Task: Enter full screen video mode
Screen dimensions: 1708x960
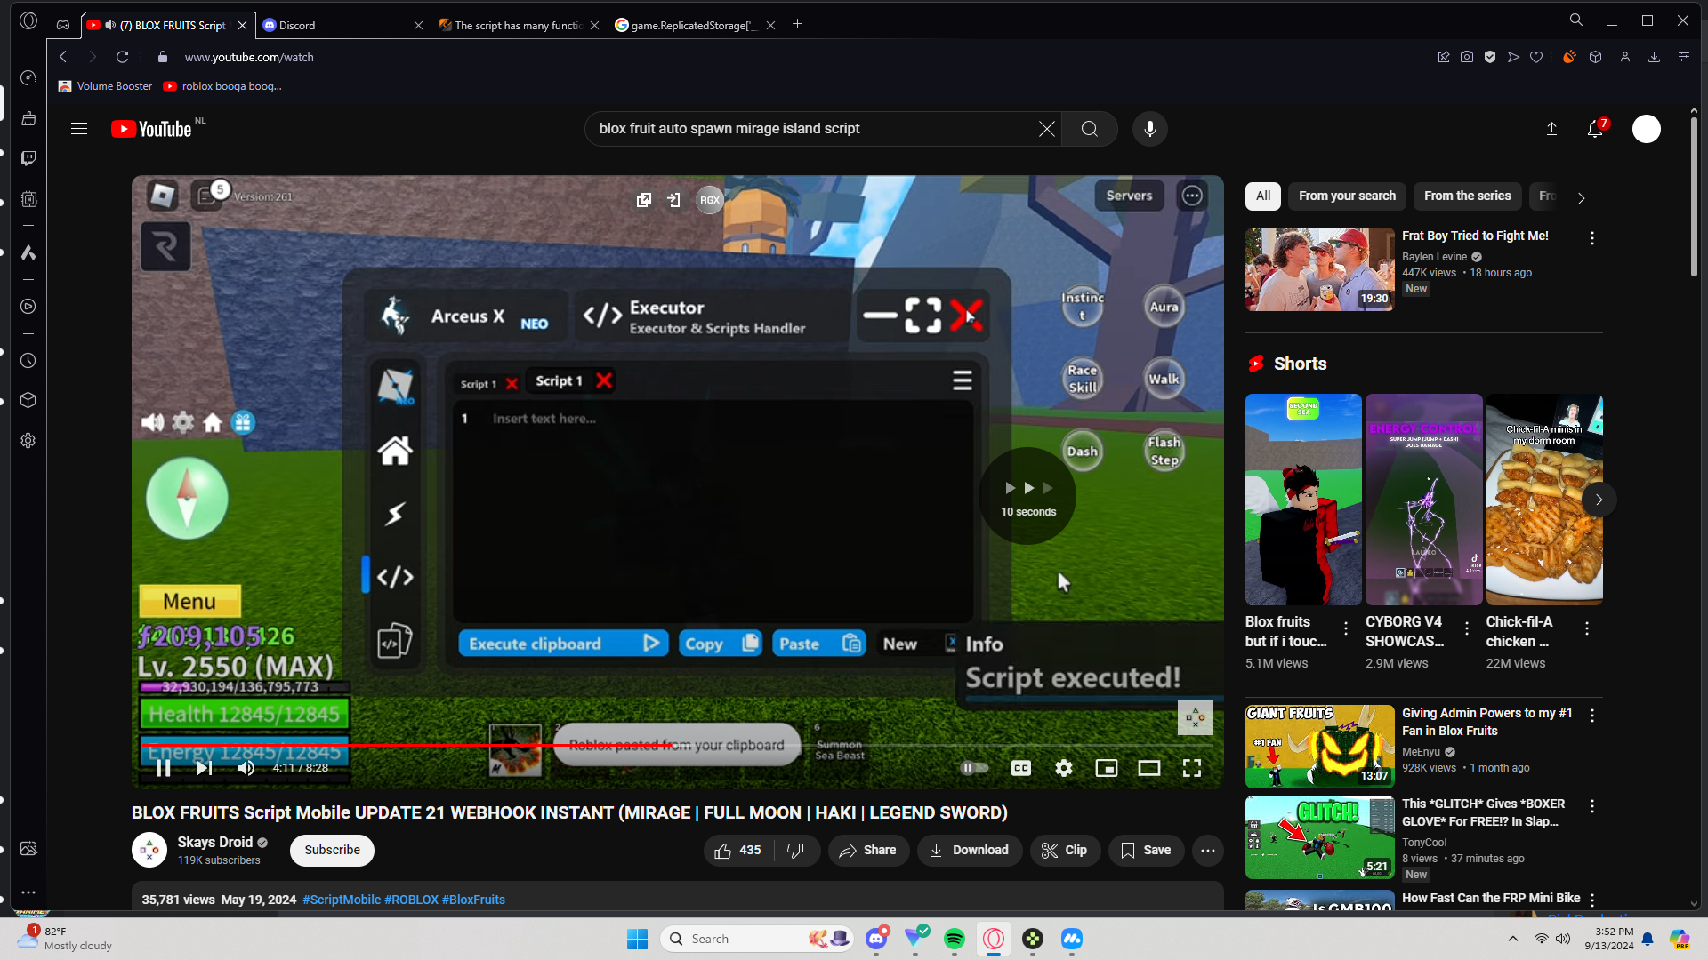Action: pyautogui.click(x=1192, y=768)
